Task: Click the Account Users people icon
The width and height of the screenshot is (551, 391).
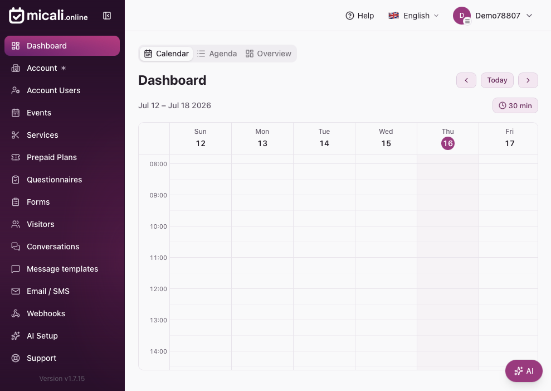Action: point(16,90)
